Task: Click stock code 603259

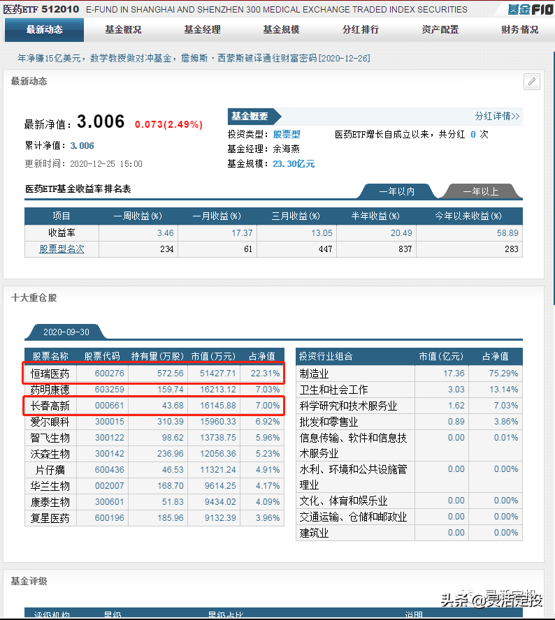Action: click(x=109, y=390)
